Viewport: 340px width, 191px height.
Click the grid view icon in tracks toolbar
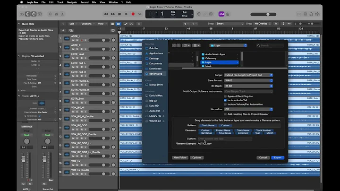point(112,24)
